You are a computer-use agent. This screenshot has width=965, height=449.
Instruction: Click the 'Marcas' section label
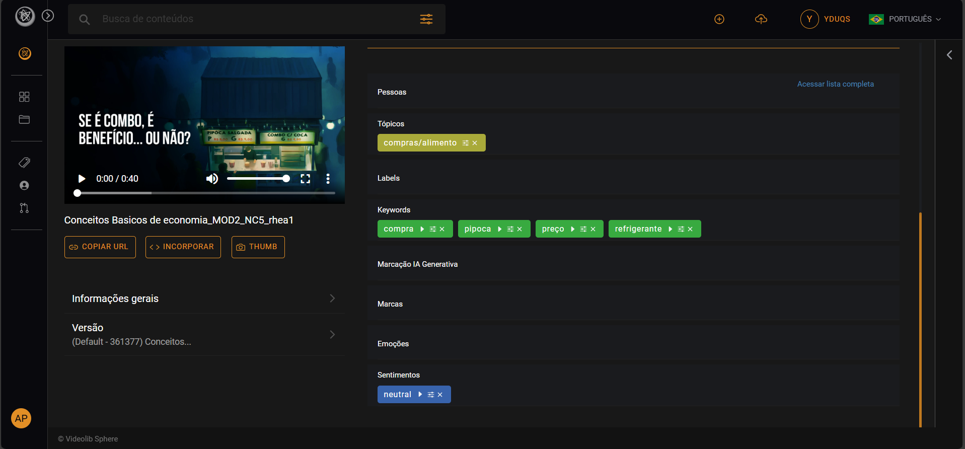click(390, 304)
